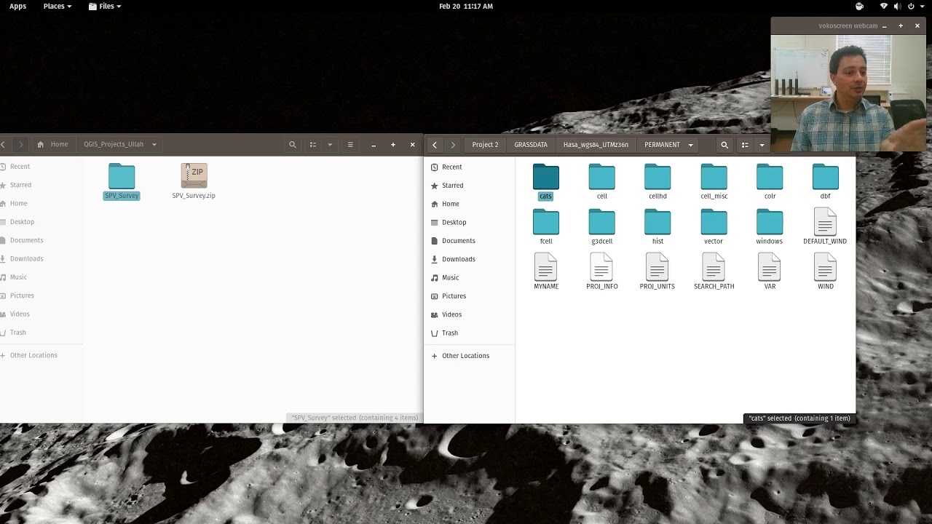This screenshot has height=524, width=932.
Task: Select the DEFAULT_WIND file
Action: point(825,227)
